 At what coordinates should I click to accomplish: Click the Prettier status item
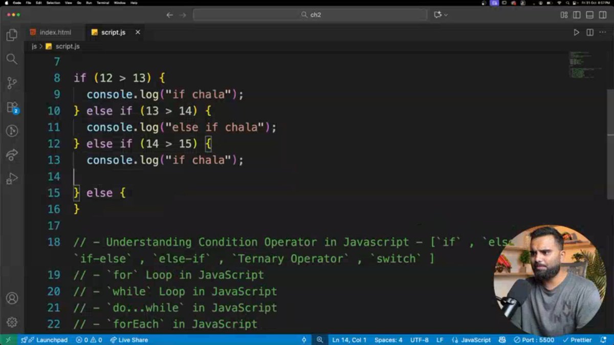tap(577, 340)
